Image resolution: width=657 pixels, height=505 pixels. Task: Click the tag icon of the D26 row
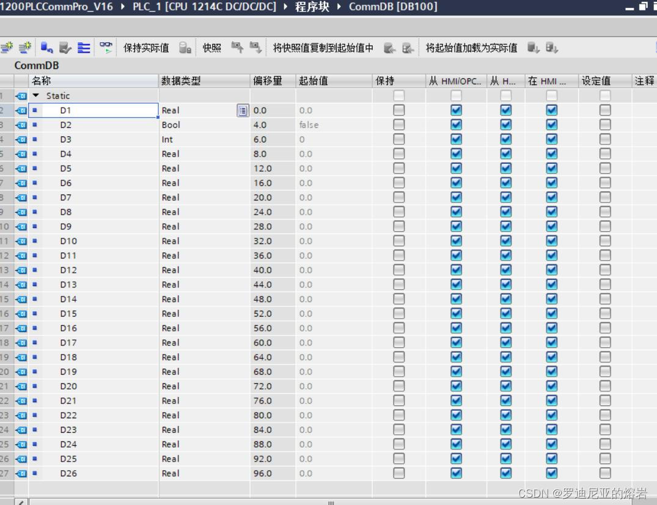coord(21,474)
